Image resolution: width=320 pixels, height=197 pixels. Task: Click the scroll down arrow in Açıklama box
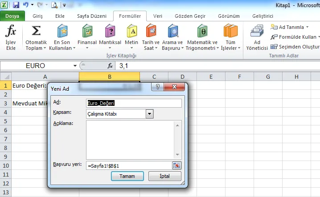pos(178,154)
